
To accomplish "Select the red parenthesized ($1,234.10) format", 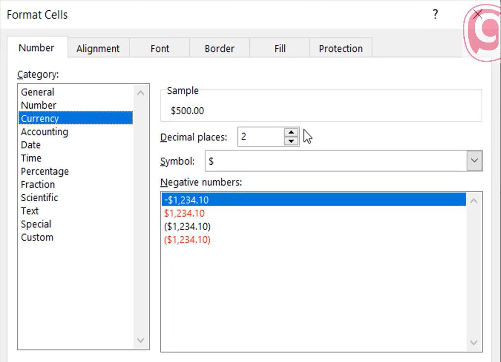I will click(x=187, y=240).
